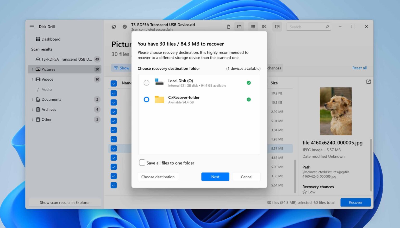Switch to grid thumbnail view

coord(264,27)
